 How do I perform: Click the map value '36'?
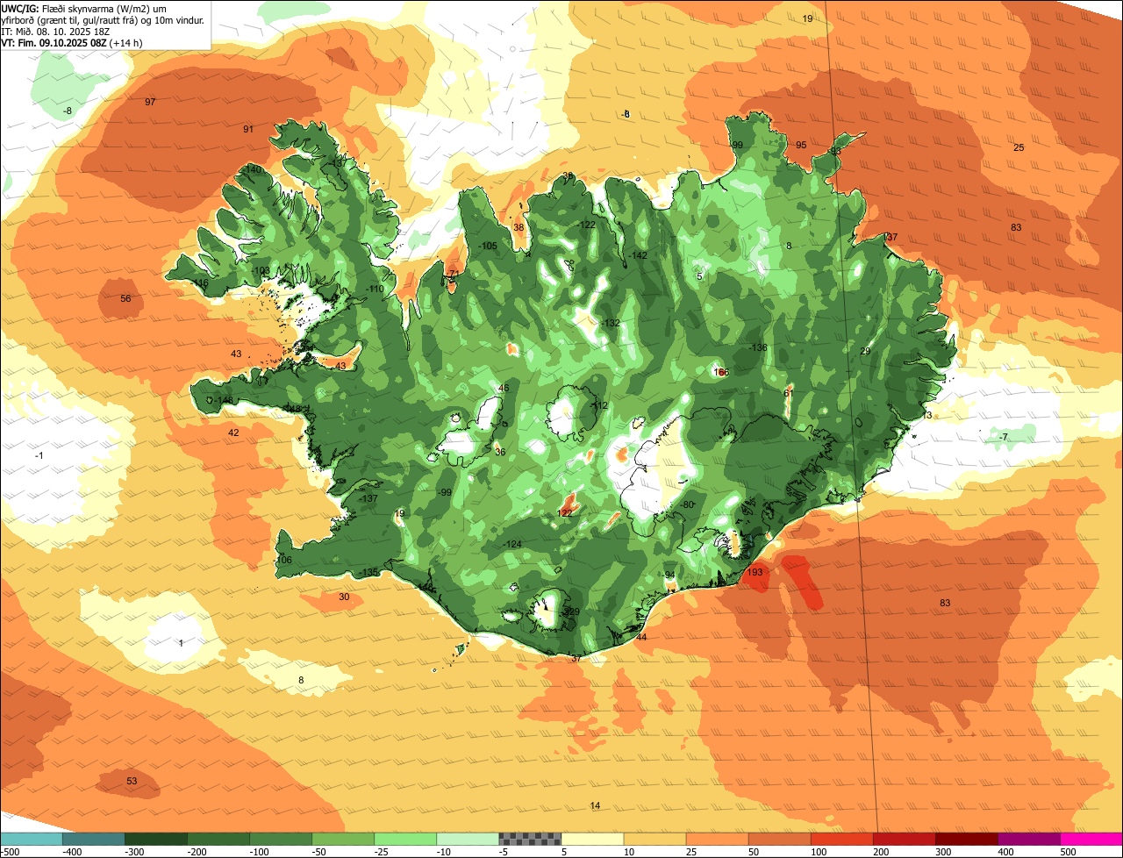click(x=500, y=452)
